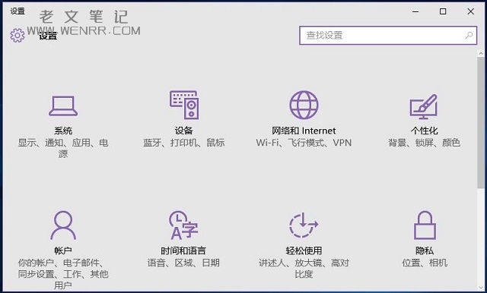Click the 讲述人、放大镜、高对比度 description
Viewport: 487px width, 293px height.
click(x=304, y=268)
